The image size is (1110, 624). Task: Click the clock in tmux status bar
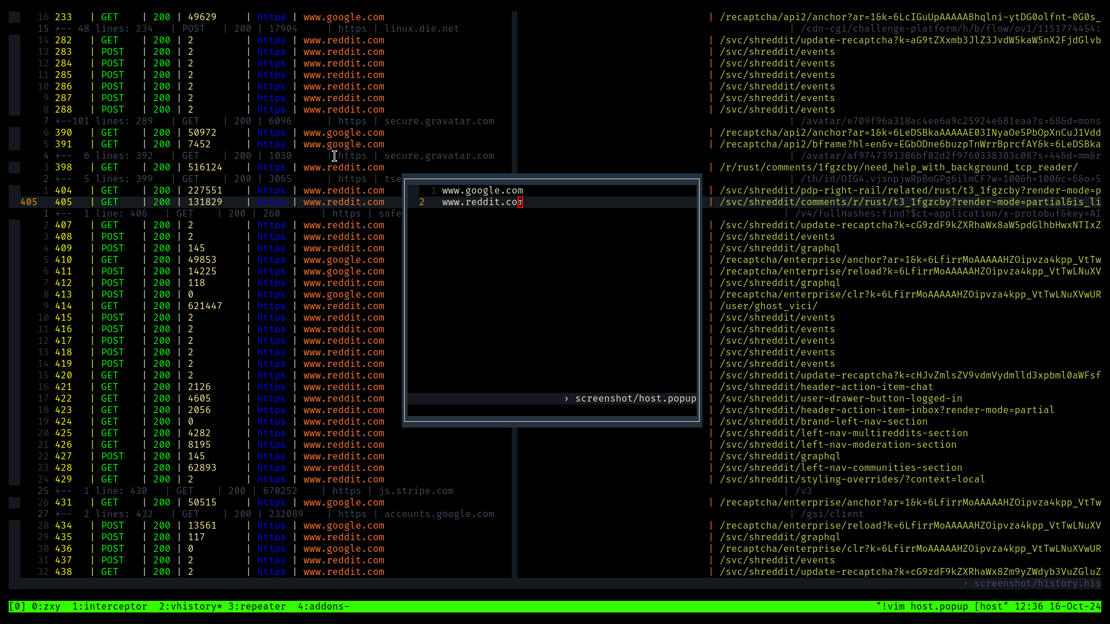coord(1028,606)
